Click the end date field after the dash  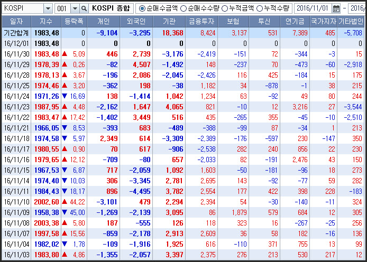click(357, 8)
